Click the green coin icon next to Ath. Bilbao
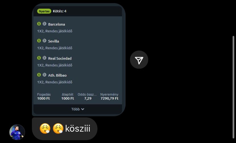 tap(39, 75)
